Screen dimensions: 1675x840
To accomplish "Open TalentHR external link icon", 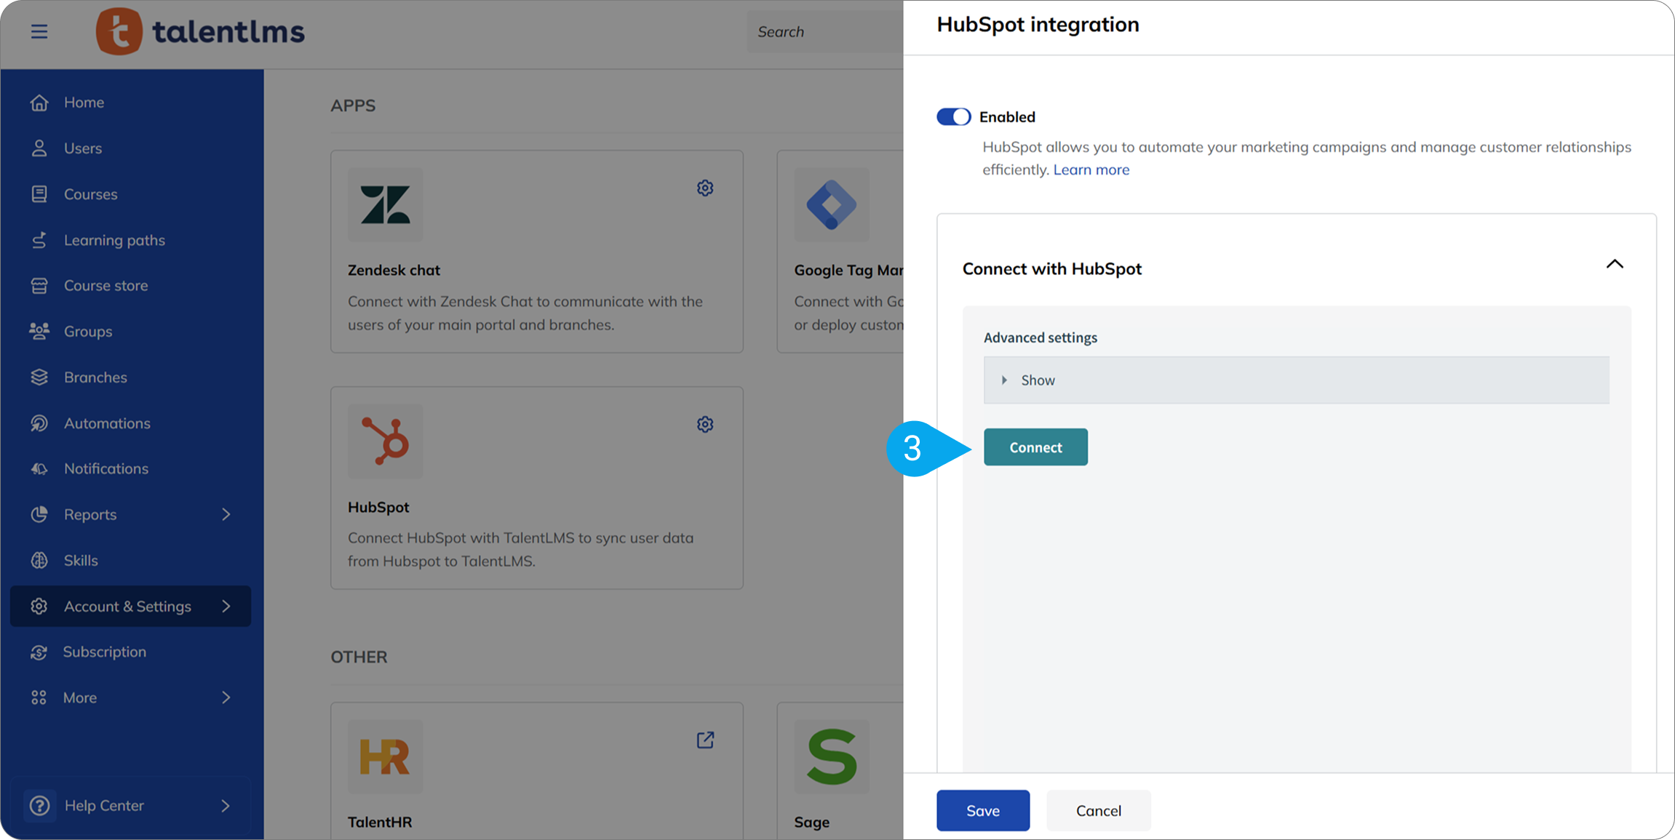I will (705, 740).
